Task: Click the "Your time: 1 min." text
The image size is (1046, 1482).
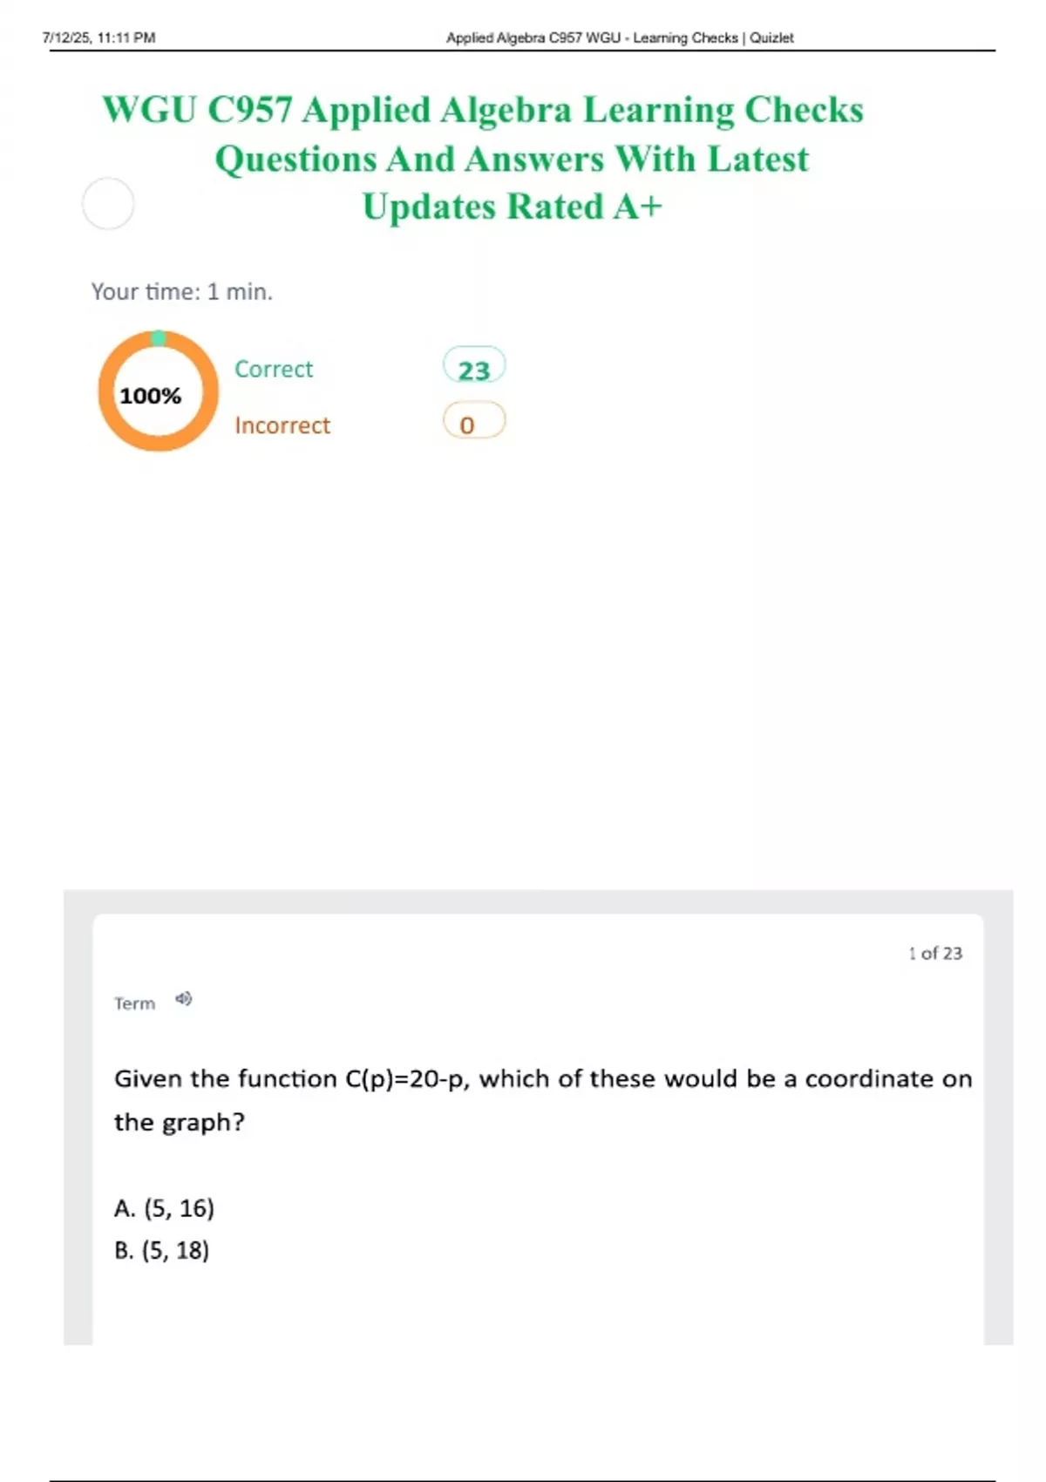Action: [x=181, y=292]
